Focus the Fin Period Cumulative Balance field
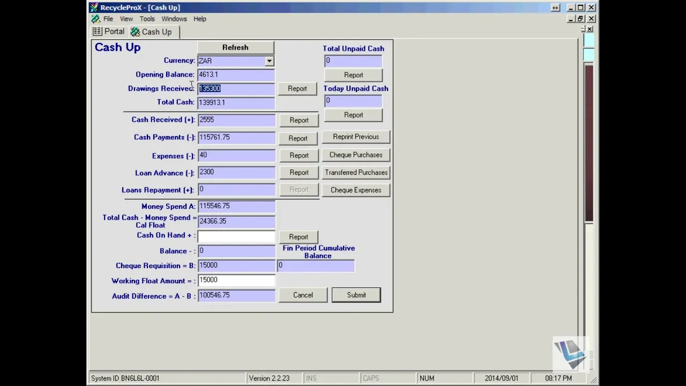The height and width of the screenshot is (386, 686). click(x=316, y=266)
